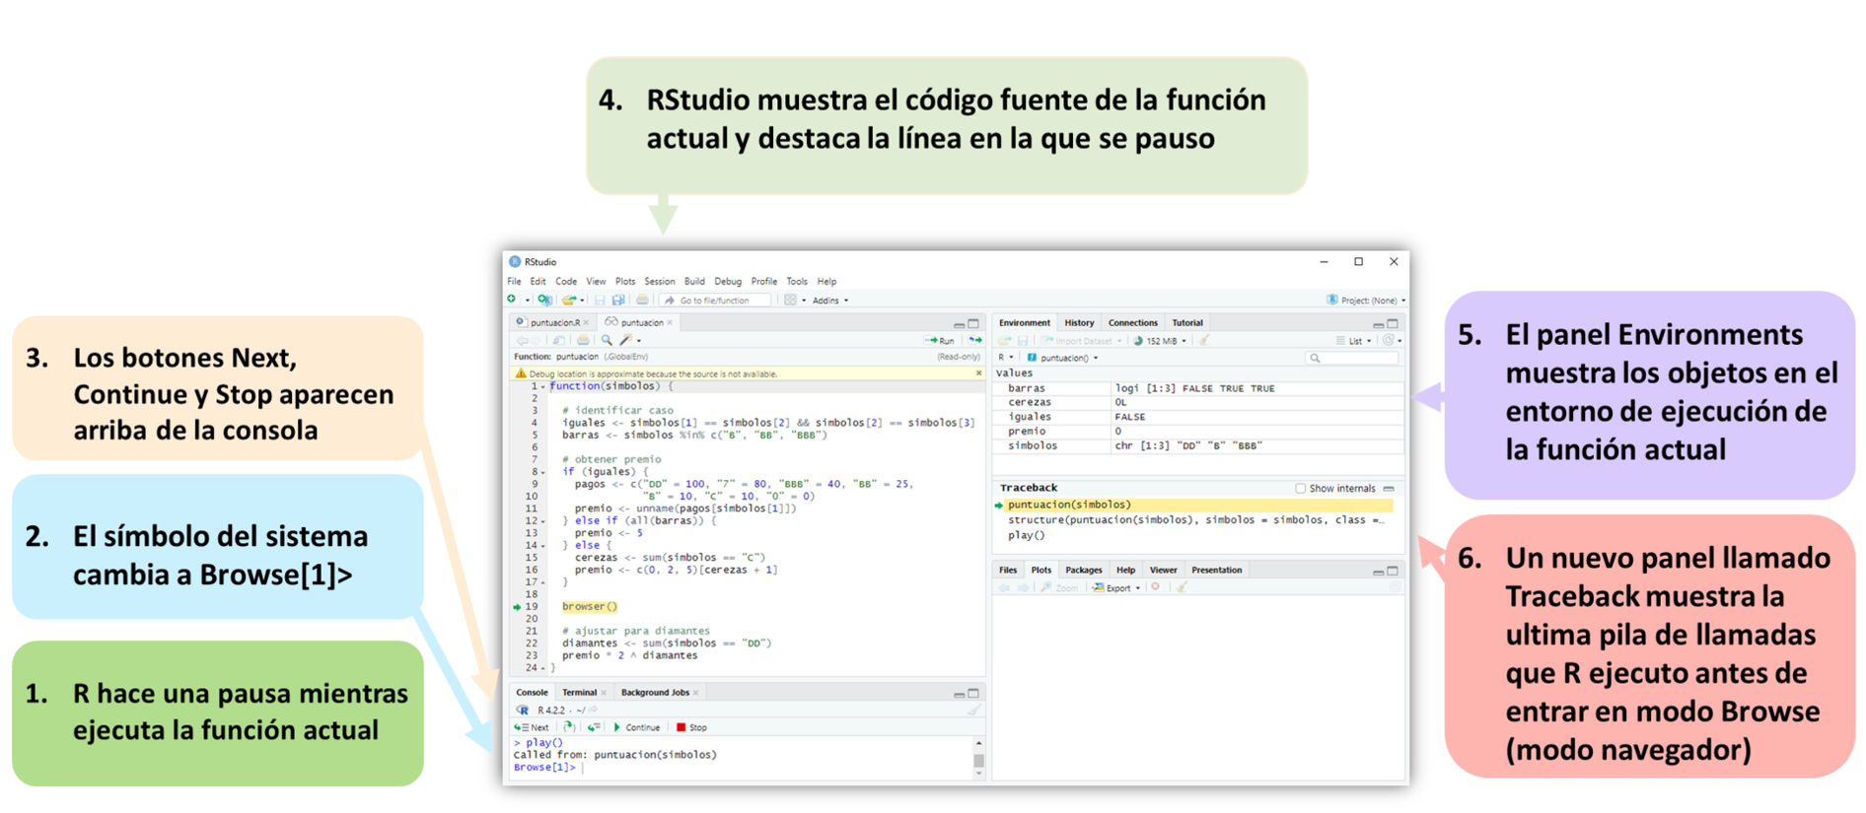The image size is (1866, 813).
Task: Switch to the puntuacion.R editor tab
Action: click(554, 322)
